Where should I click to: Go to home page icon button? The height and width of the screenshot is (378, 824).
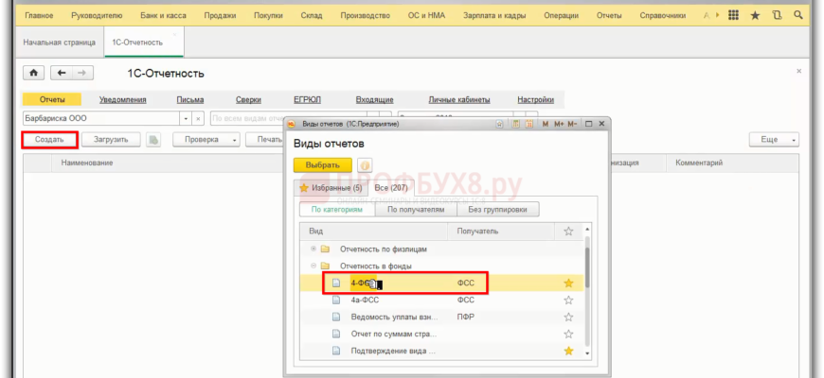(34, 73)
